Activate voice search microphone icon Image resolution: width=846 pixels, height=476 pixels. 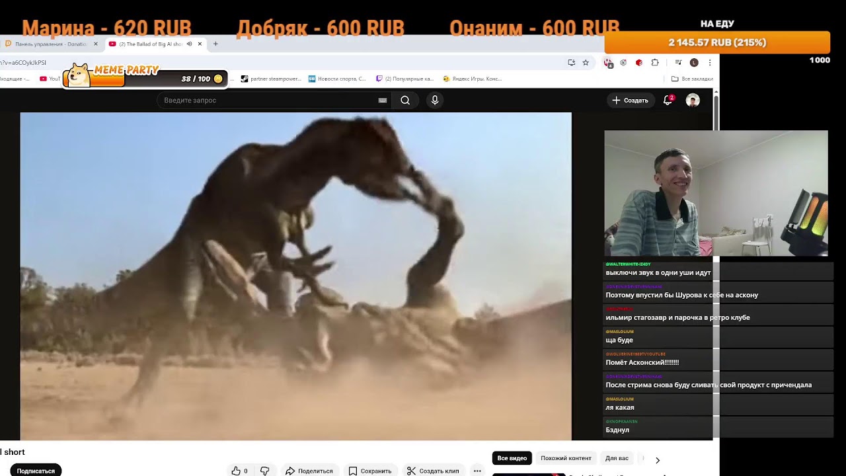pos(434,100)
